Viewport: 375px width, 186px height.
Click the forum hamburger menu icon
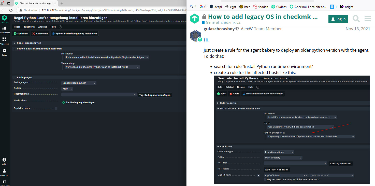click(x=367, y=19)
